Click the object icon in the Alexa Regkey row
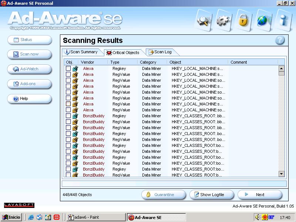 tap(75, 68)
